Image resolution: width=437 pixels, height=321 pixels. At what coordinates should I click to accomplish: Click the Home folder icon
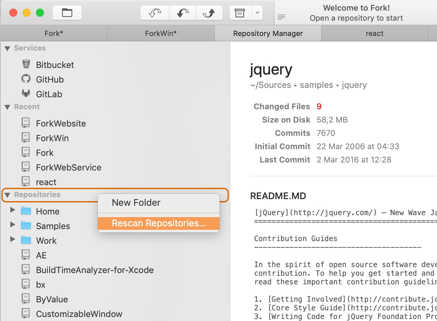click(x=26, y=211)
